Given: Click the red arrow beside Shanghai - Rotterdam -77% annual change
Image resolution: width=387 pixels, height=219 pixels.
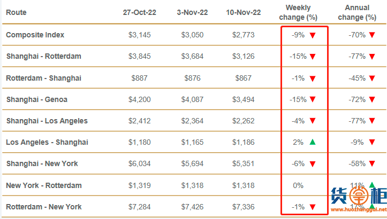Looking at the screenshot, I should point(372,57).
